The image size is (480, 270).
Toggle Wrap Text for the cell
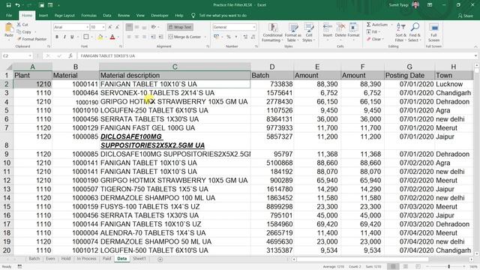180,27
